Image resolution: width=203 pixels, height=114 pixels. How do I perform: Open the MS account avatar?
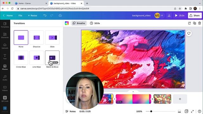click(157, 16)
